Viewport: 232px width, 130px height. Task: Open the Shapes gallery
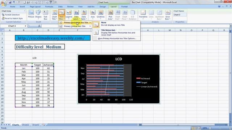pos(38,15)
